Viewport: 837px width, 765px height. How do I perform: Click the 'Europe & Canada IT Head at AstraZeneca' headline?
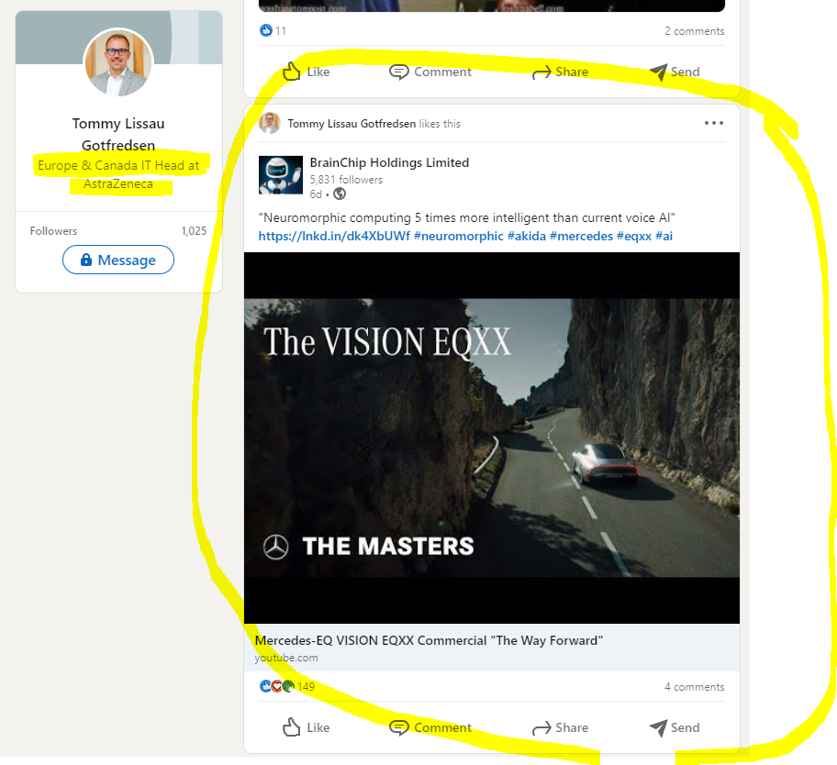tap(118, 174)
